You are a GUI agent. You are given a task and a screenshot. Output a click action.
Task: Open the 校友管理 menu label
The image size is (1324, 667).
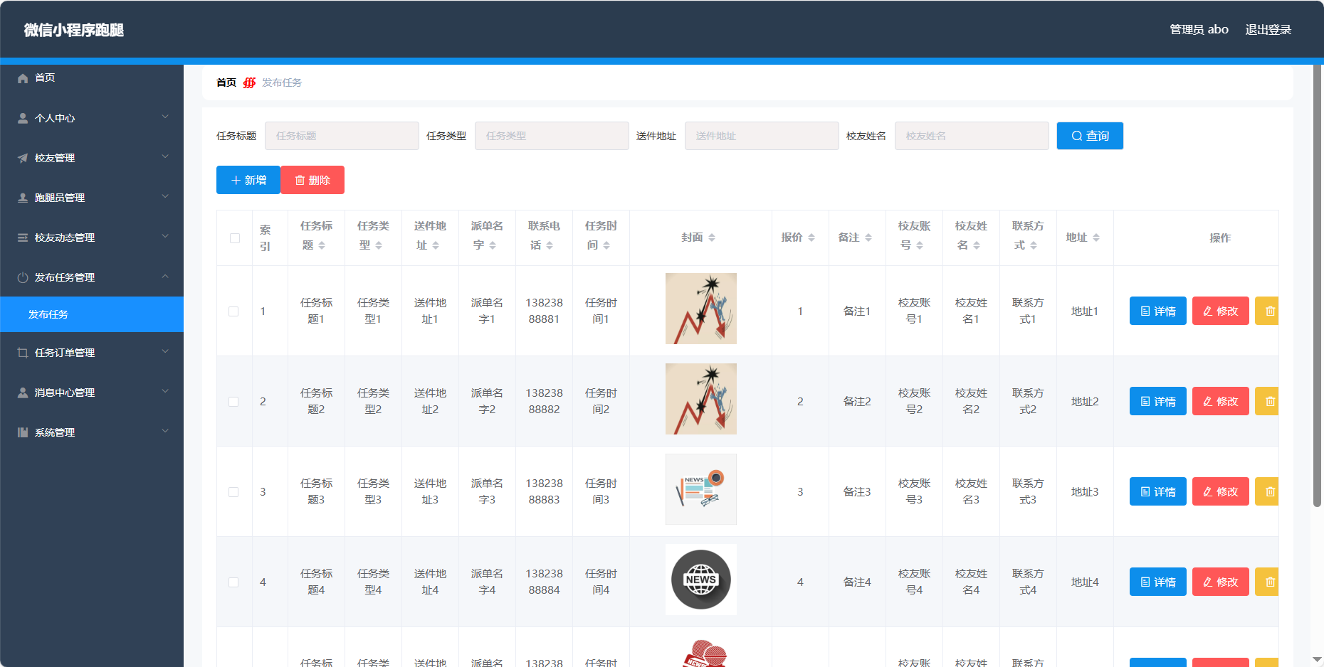55,158
